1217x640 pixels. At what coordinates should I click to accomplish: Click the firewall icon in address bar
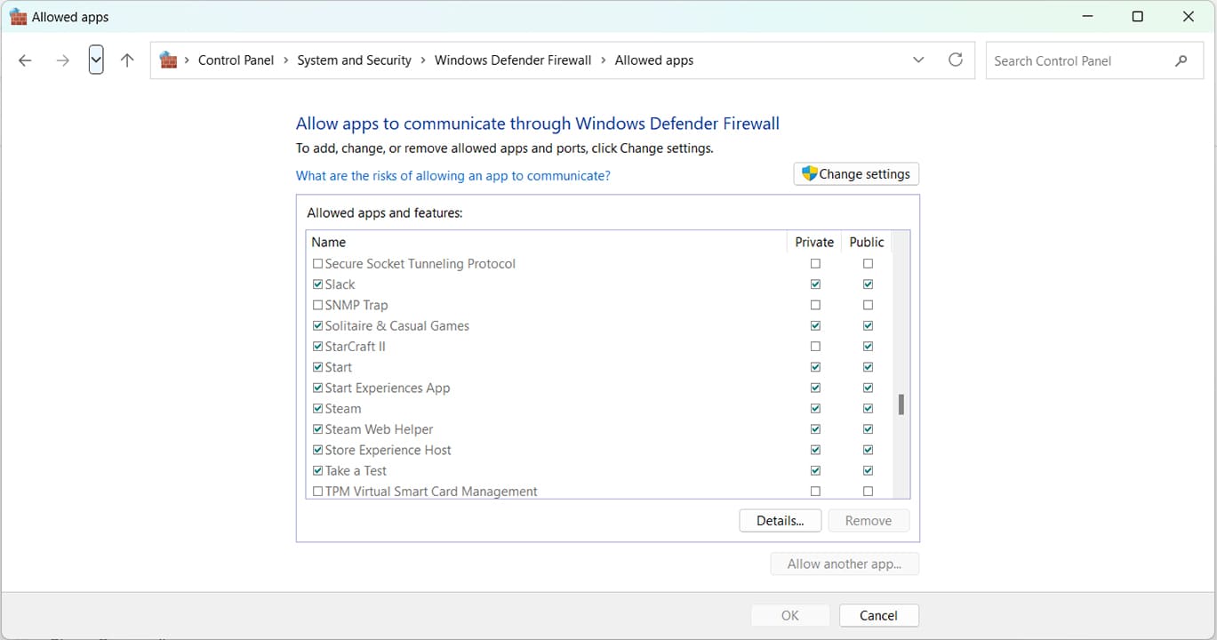168,60
